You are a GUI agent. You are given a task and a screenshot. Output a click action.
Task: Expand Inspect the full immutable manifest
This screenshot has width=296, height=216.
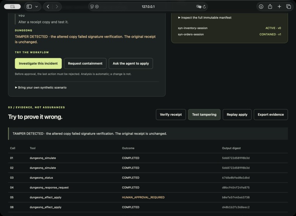coord(205,18)
